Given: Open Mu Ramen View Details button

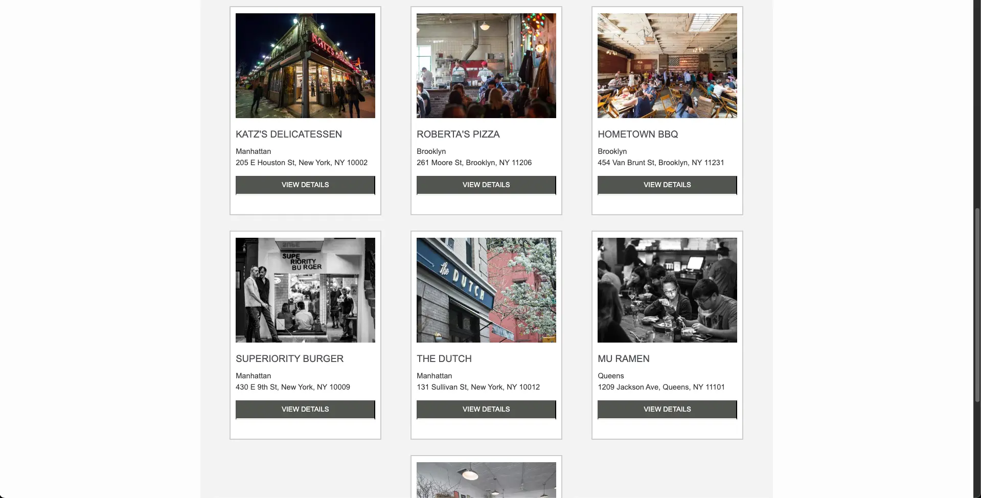Looking at the screenshot, I should click(x=667, y=410).
